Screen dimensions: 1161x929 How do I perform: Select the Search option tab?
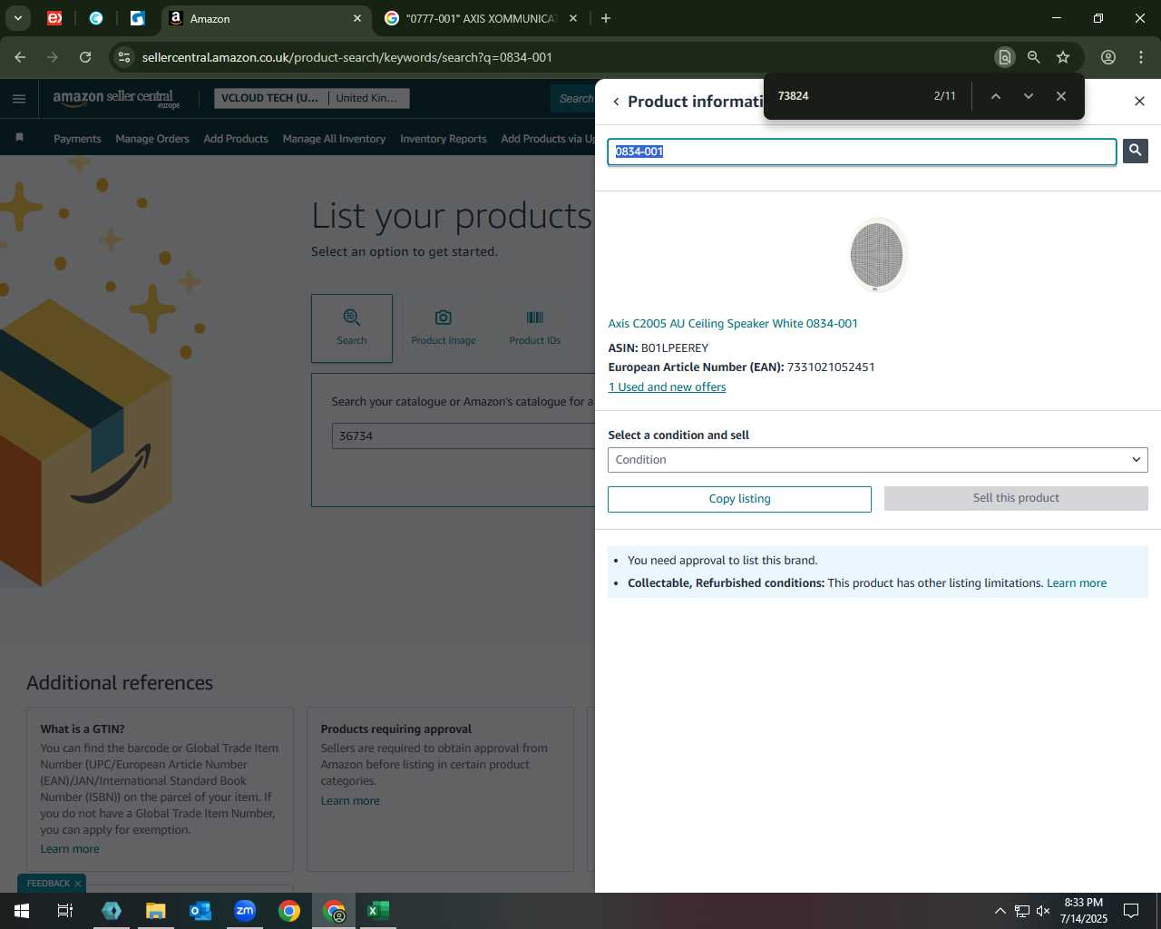click(352, 328)
